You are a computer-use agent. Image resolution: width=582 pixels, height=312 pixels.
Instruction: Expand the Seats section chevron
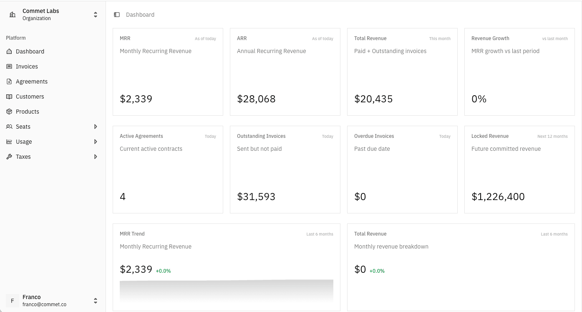pyautogui.click(x=96, y=126)
